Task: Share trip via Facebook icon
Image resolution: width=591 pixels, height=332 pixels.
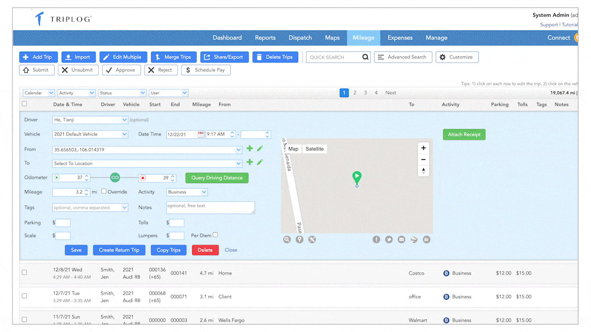Action: [376, 239]
